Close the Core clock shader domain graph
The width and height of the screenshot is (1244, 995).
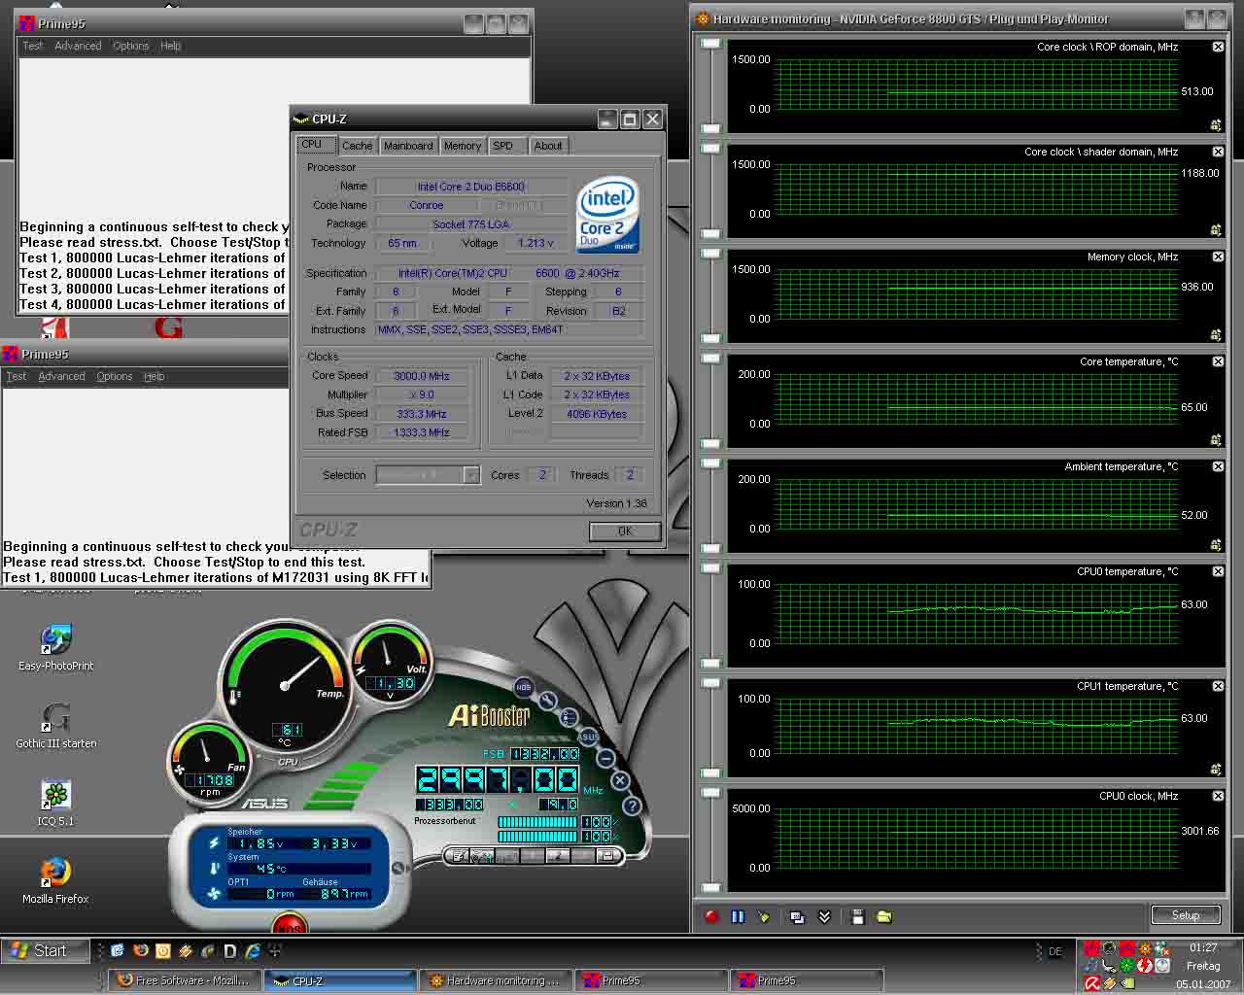coord(1218,152)
